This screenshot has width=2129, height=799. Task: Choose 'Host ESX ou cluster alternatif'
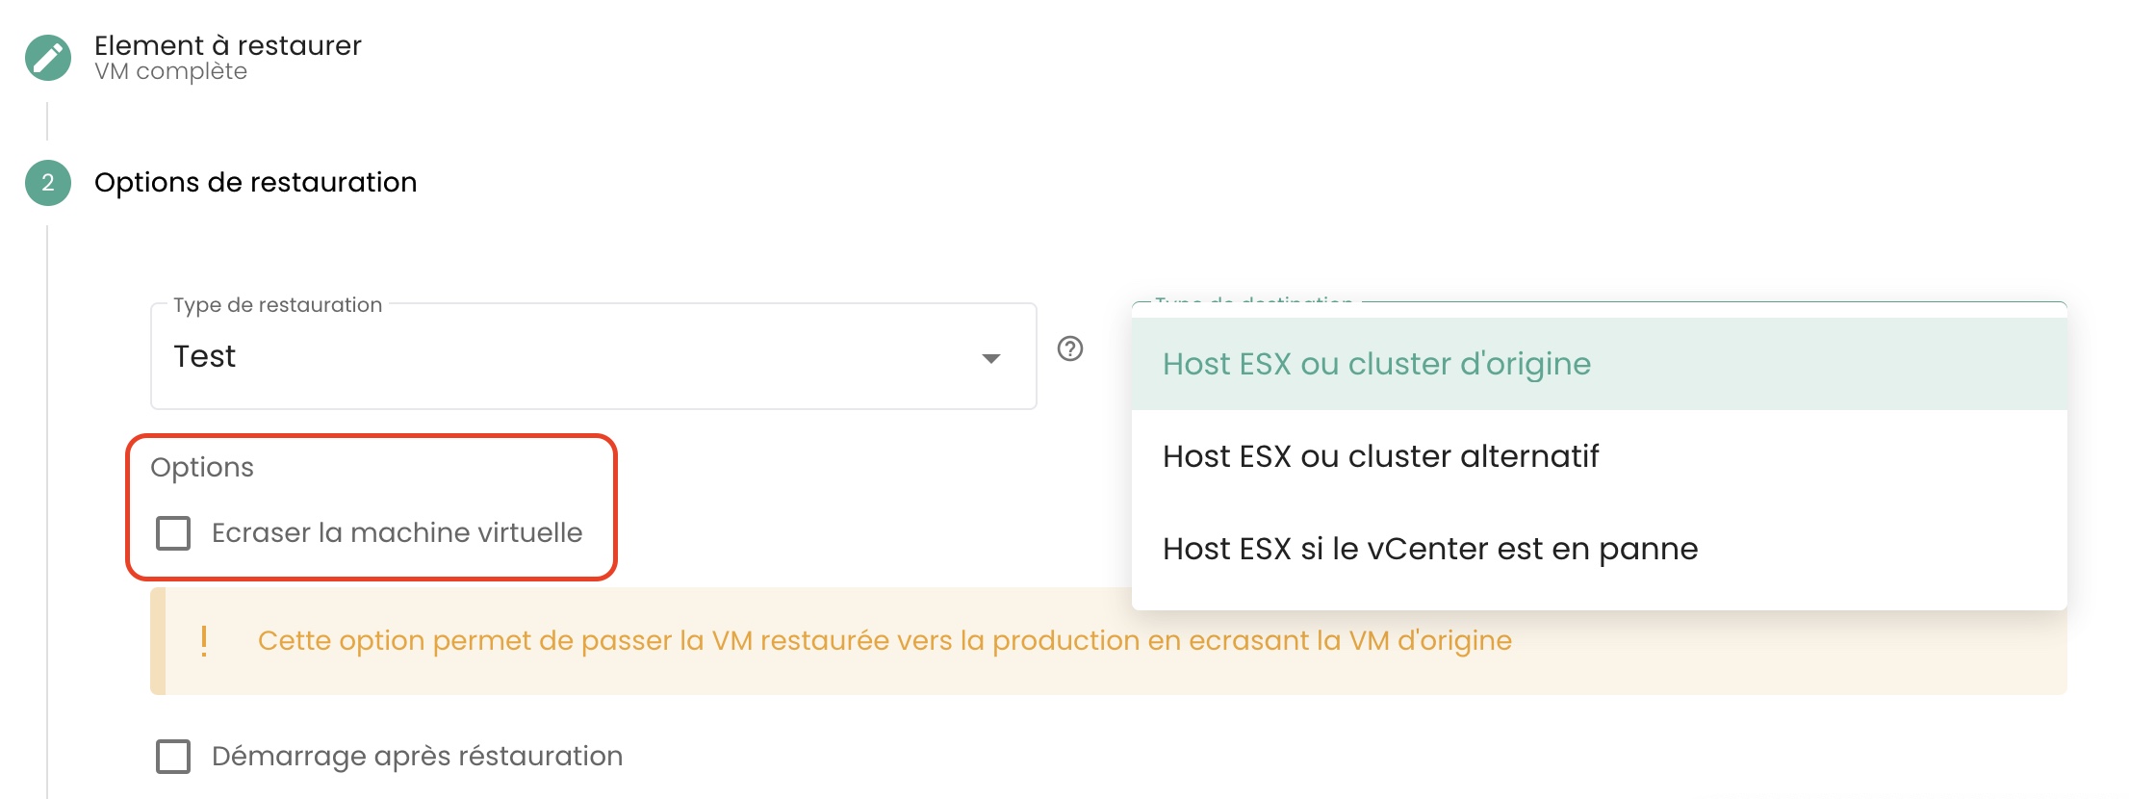(x=1380, y=456)
